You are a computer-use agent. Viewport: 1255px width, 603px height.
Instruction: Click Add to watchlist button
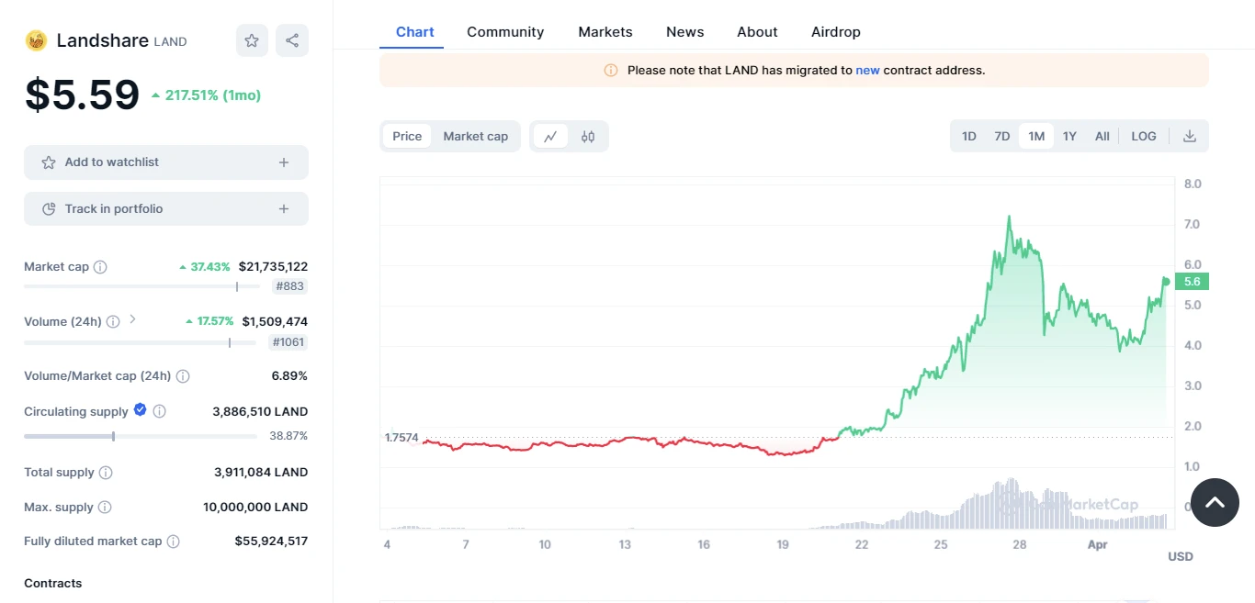166,162
